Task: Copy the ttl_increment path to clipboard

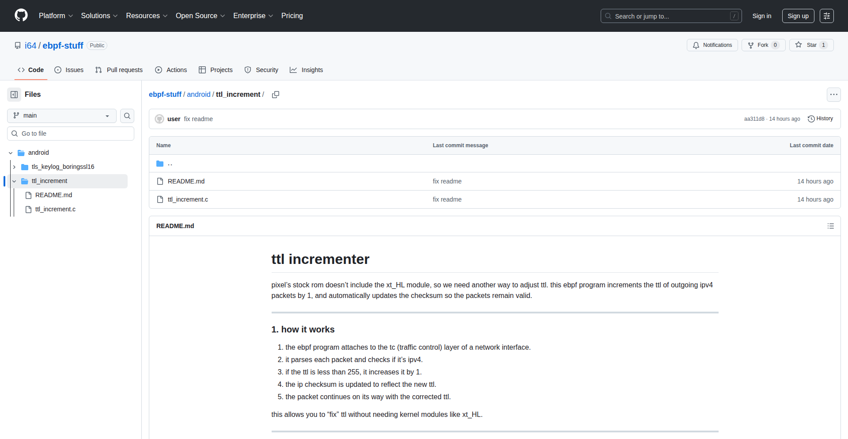Action: (276, 95)
